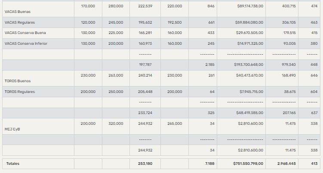Select the VACAS Regulares row label
This screenshot has height=173, width=323.
(20, 22)
